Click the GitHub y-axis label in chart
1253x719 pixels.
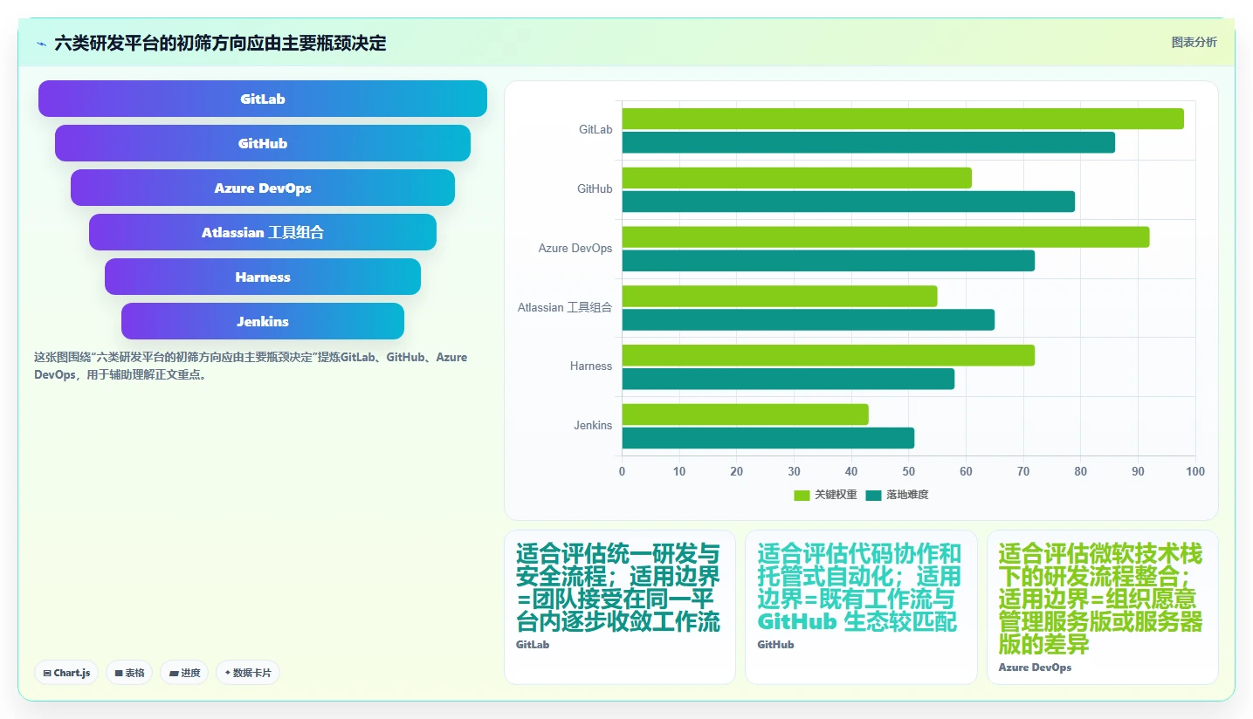point(595,189)
